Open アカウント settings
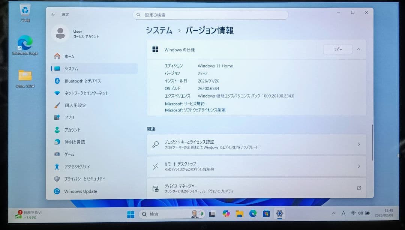Screen dimensions: 405x230 pos(76,130)
